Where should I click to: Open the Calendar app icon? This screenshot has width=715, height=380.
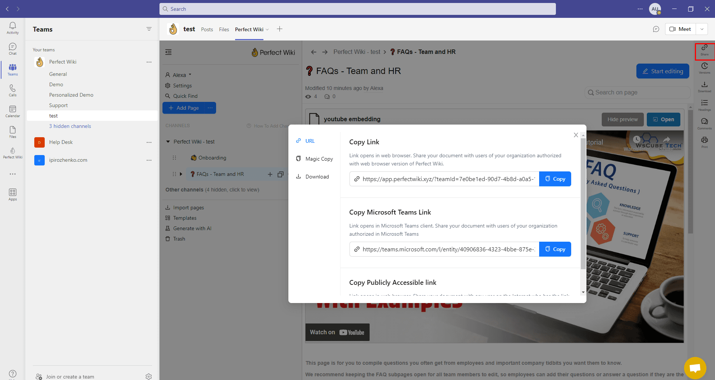coord(13,111)
